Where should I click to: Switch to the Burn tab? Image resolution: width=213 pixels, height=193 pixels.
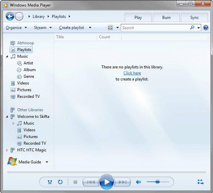[x=166, y=17]
